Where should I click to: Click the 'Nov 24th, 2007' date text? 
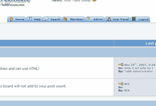[x=136, y=65]
